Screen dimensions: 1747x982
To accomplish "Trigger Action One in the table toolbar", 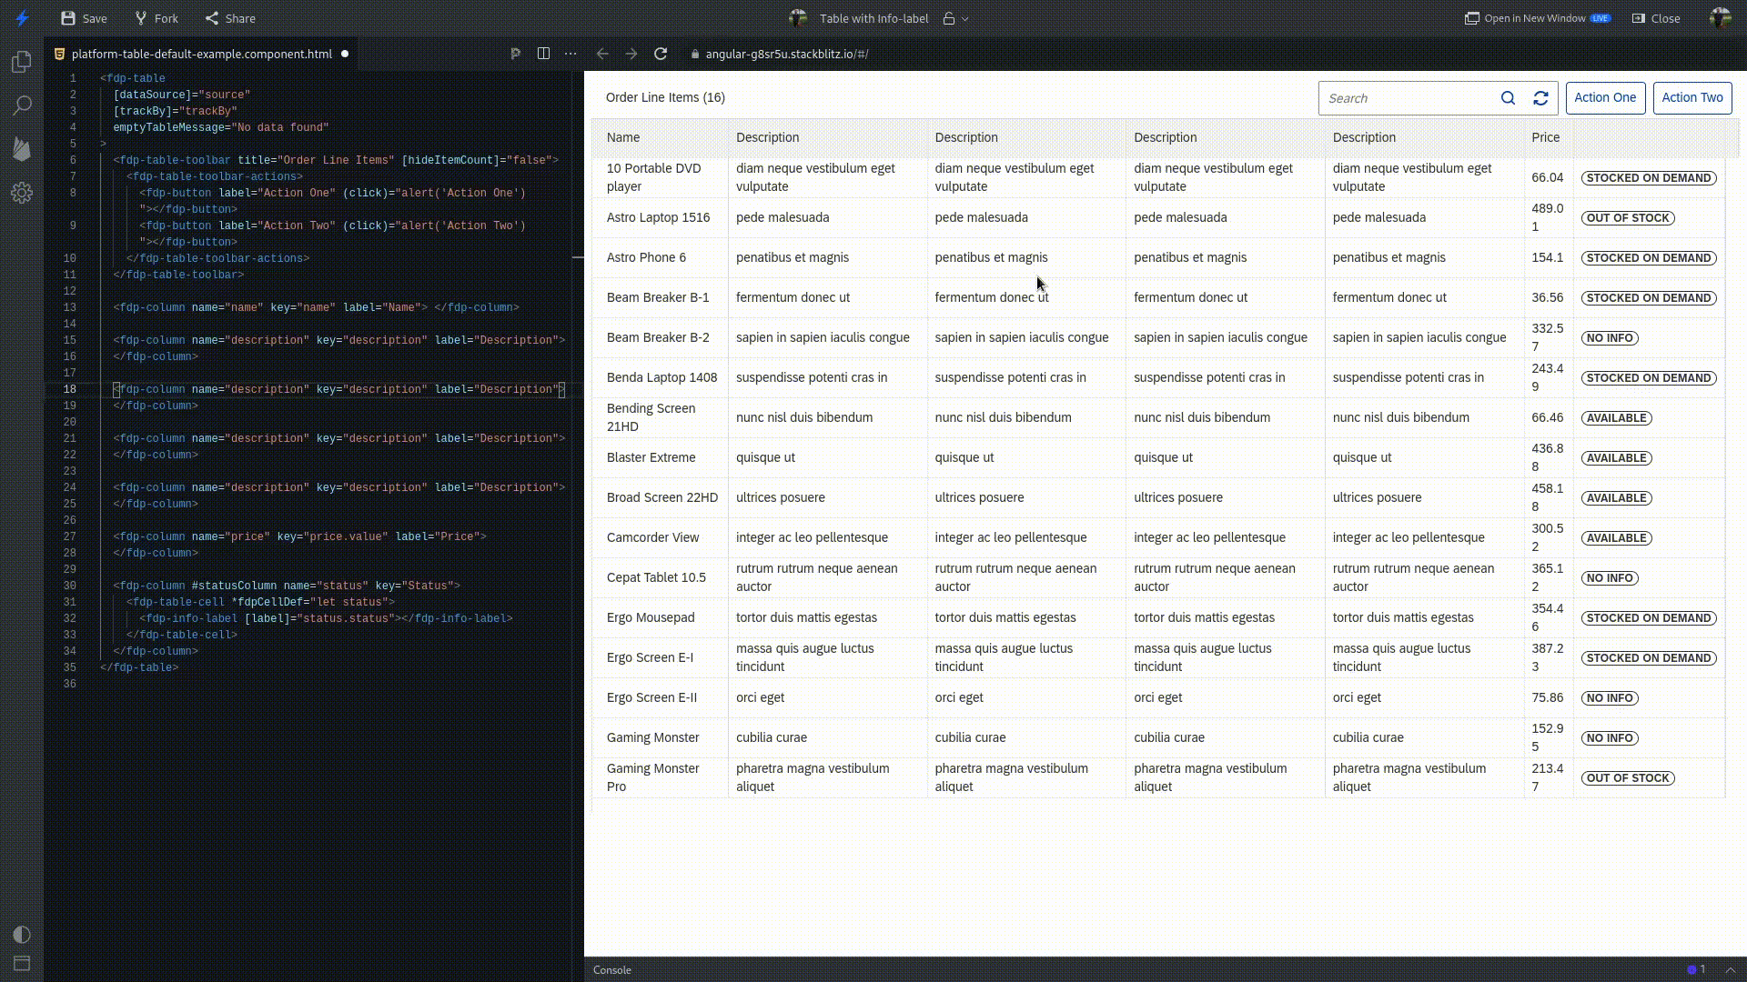I will click(x=1605, y=98).
